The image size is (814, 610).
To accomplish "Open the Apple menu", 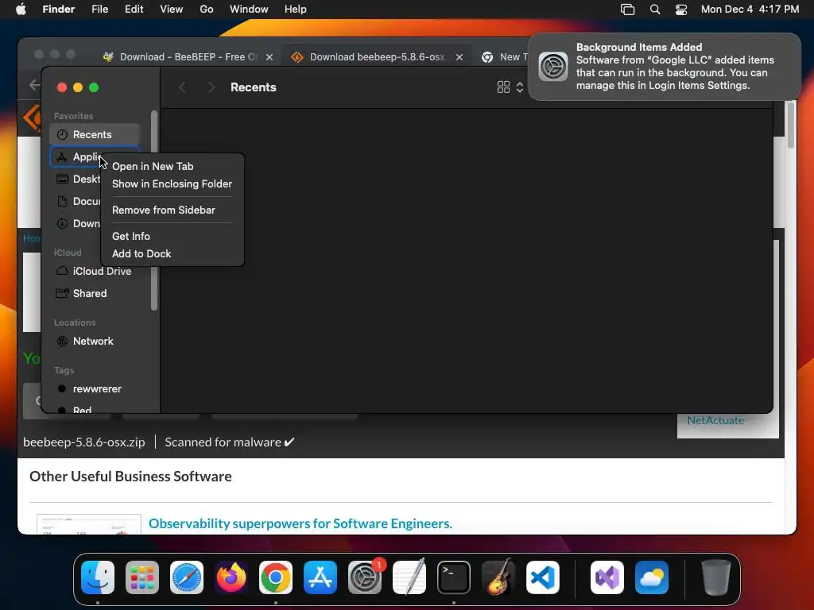I will pos(21,10).
